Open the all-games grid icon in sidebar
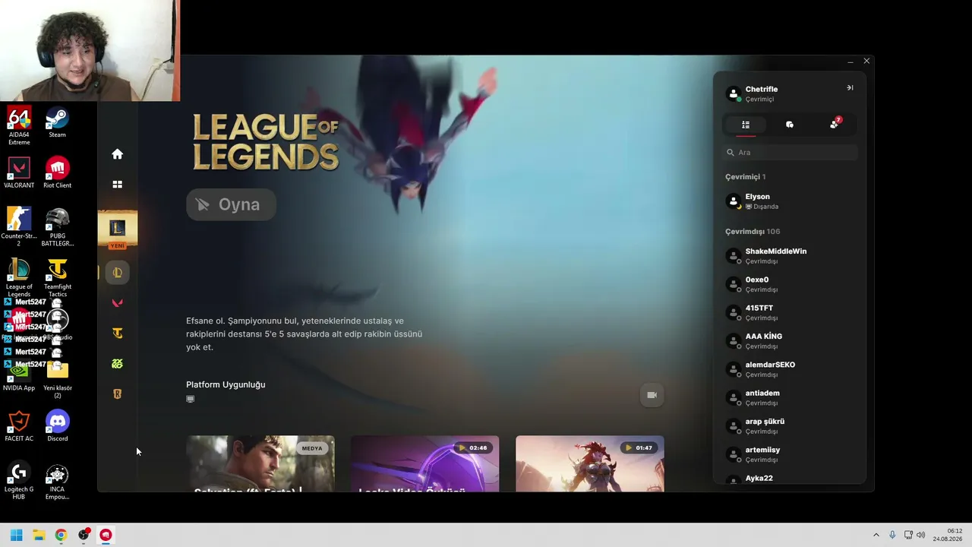 117,185
